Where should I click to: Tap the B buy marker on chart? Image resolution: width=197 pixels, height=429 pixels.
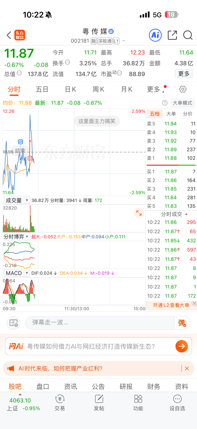pyautogui.click(x=30, y=158)
